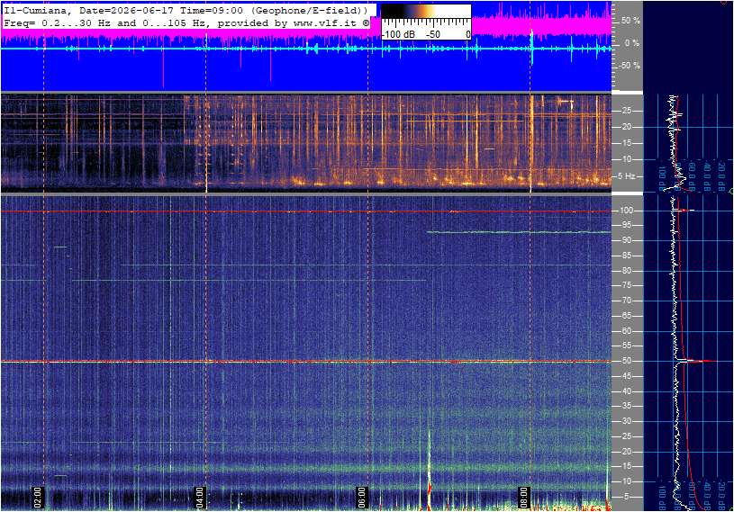This screenshot has height=512, width=734.
Task: Click the 55 Hz tick on E-field axis
Action: coord(626,346)
